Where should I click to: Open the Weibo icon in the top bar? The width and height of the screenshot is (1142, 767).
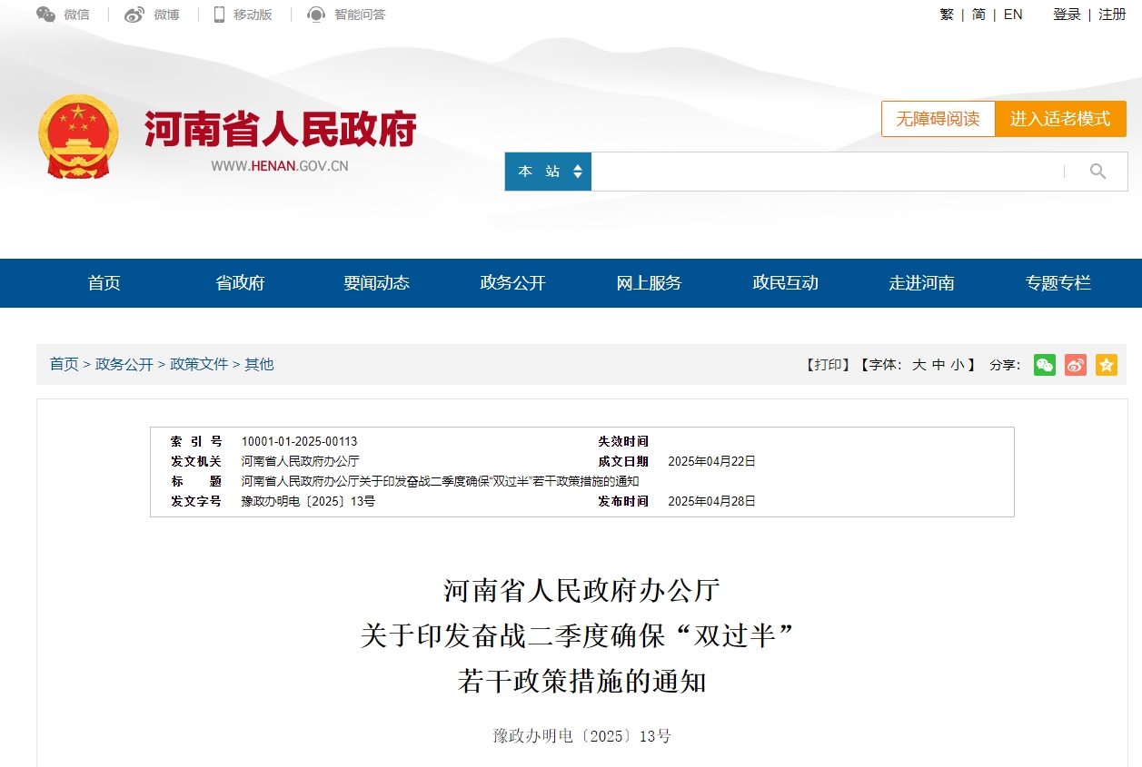click(x=134, y=15)
